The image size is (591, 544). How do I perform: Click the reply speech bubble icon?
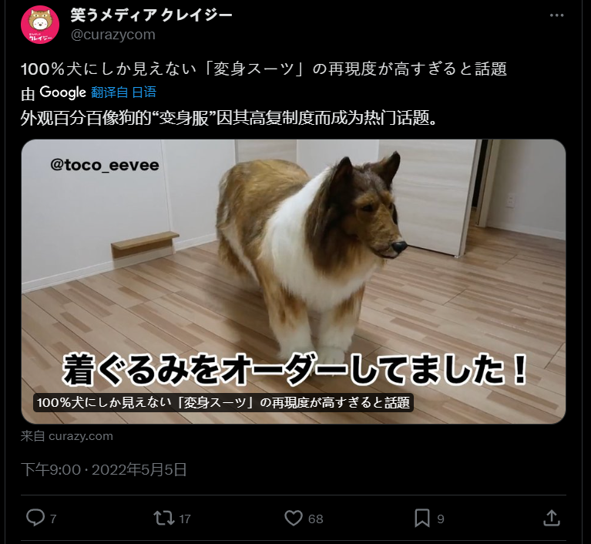point(35,517)
